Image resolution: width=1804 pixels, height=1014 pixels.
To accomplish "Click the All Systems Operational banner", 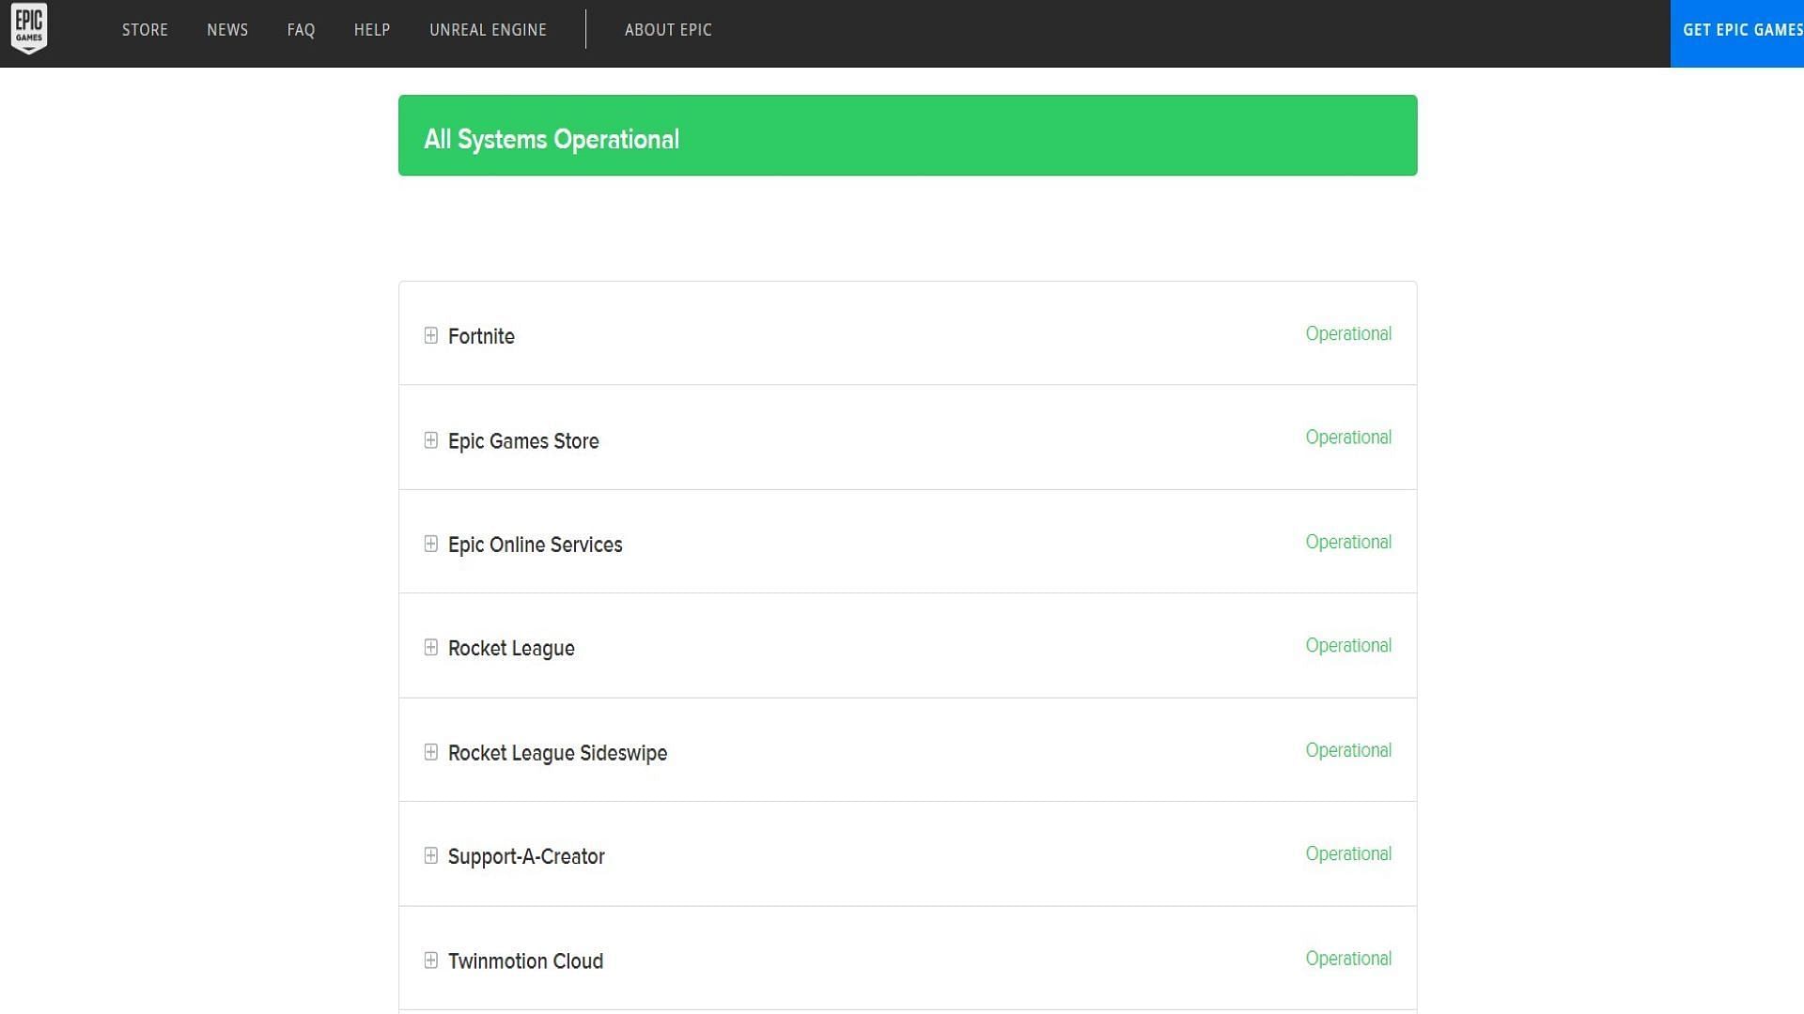I will pos(908,135).
